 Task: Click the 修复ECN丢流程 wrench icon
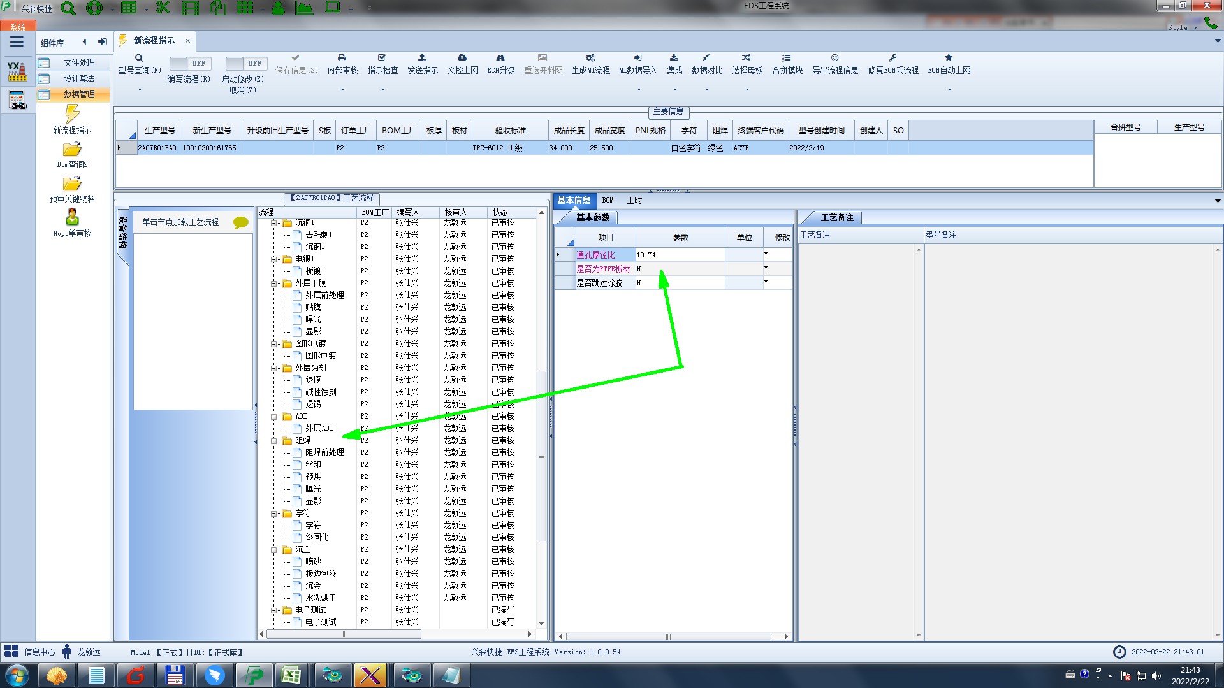(x=892, y=58)
